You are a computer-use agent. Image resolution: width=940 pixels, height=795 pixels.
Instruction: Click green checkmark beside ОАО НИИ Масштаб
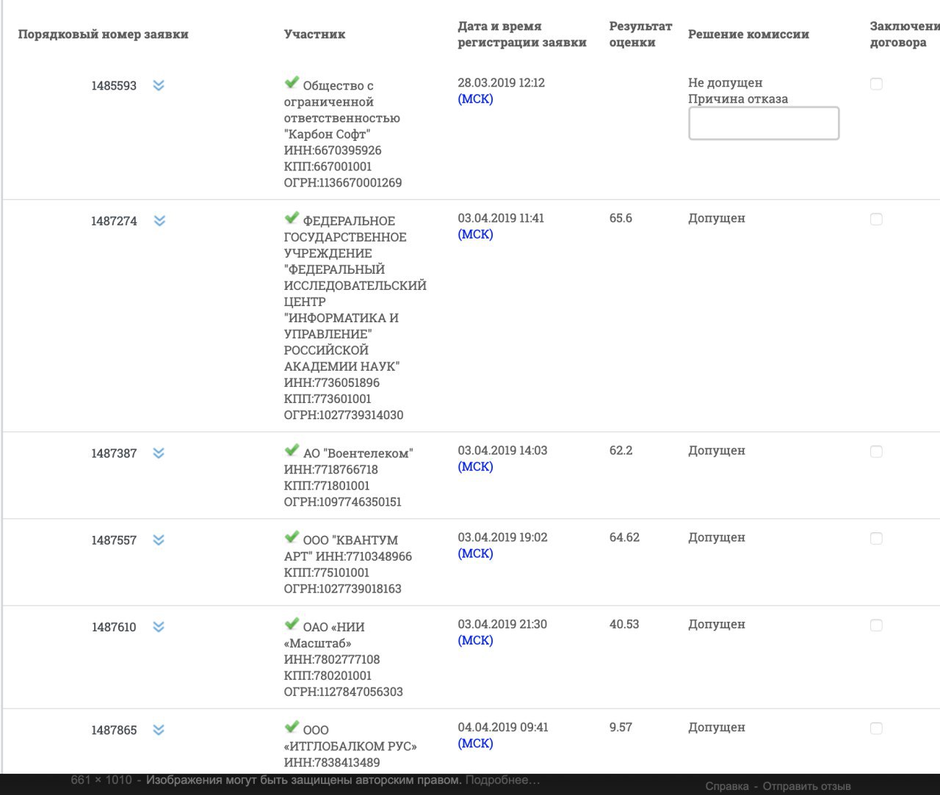[x=292, y=624]
